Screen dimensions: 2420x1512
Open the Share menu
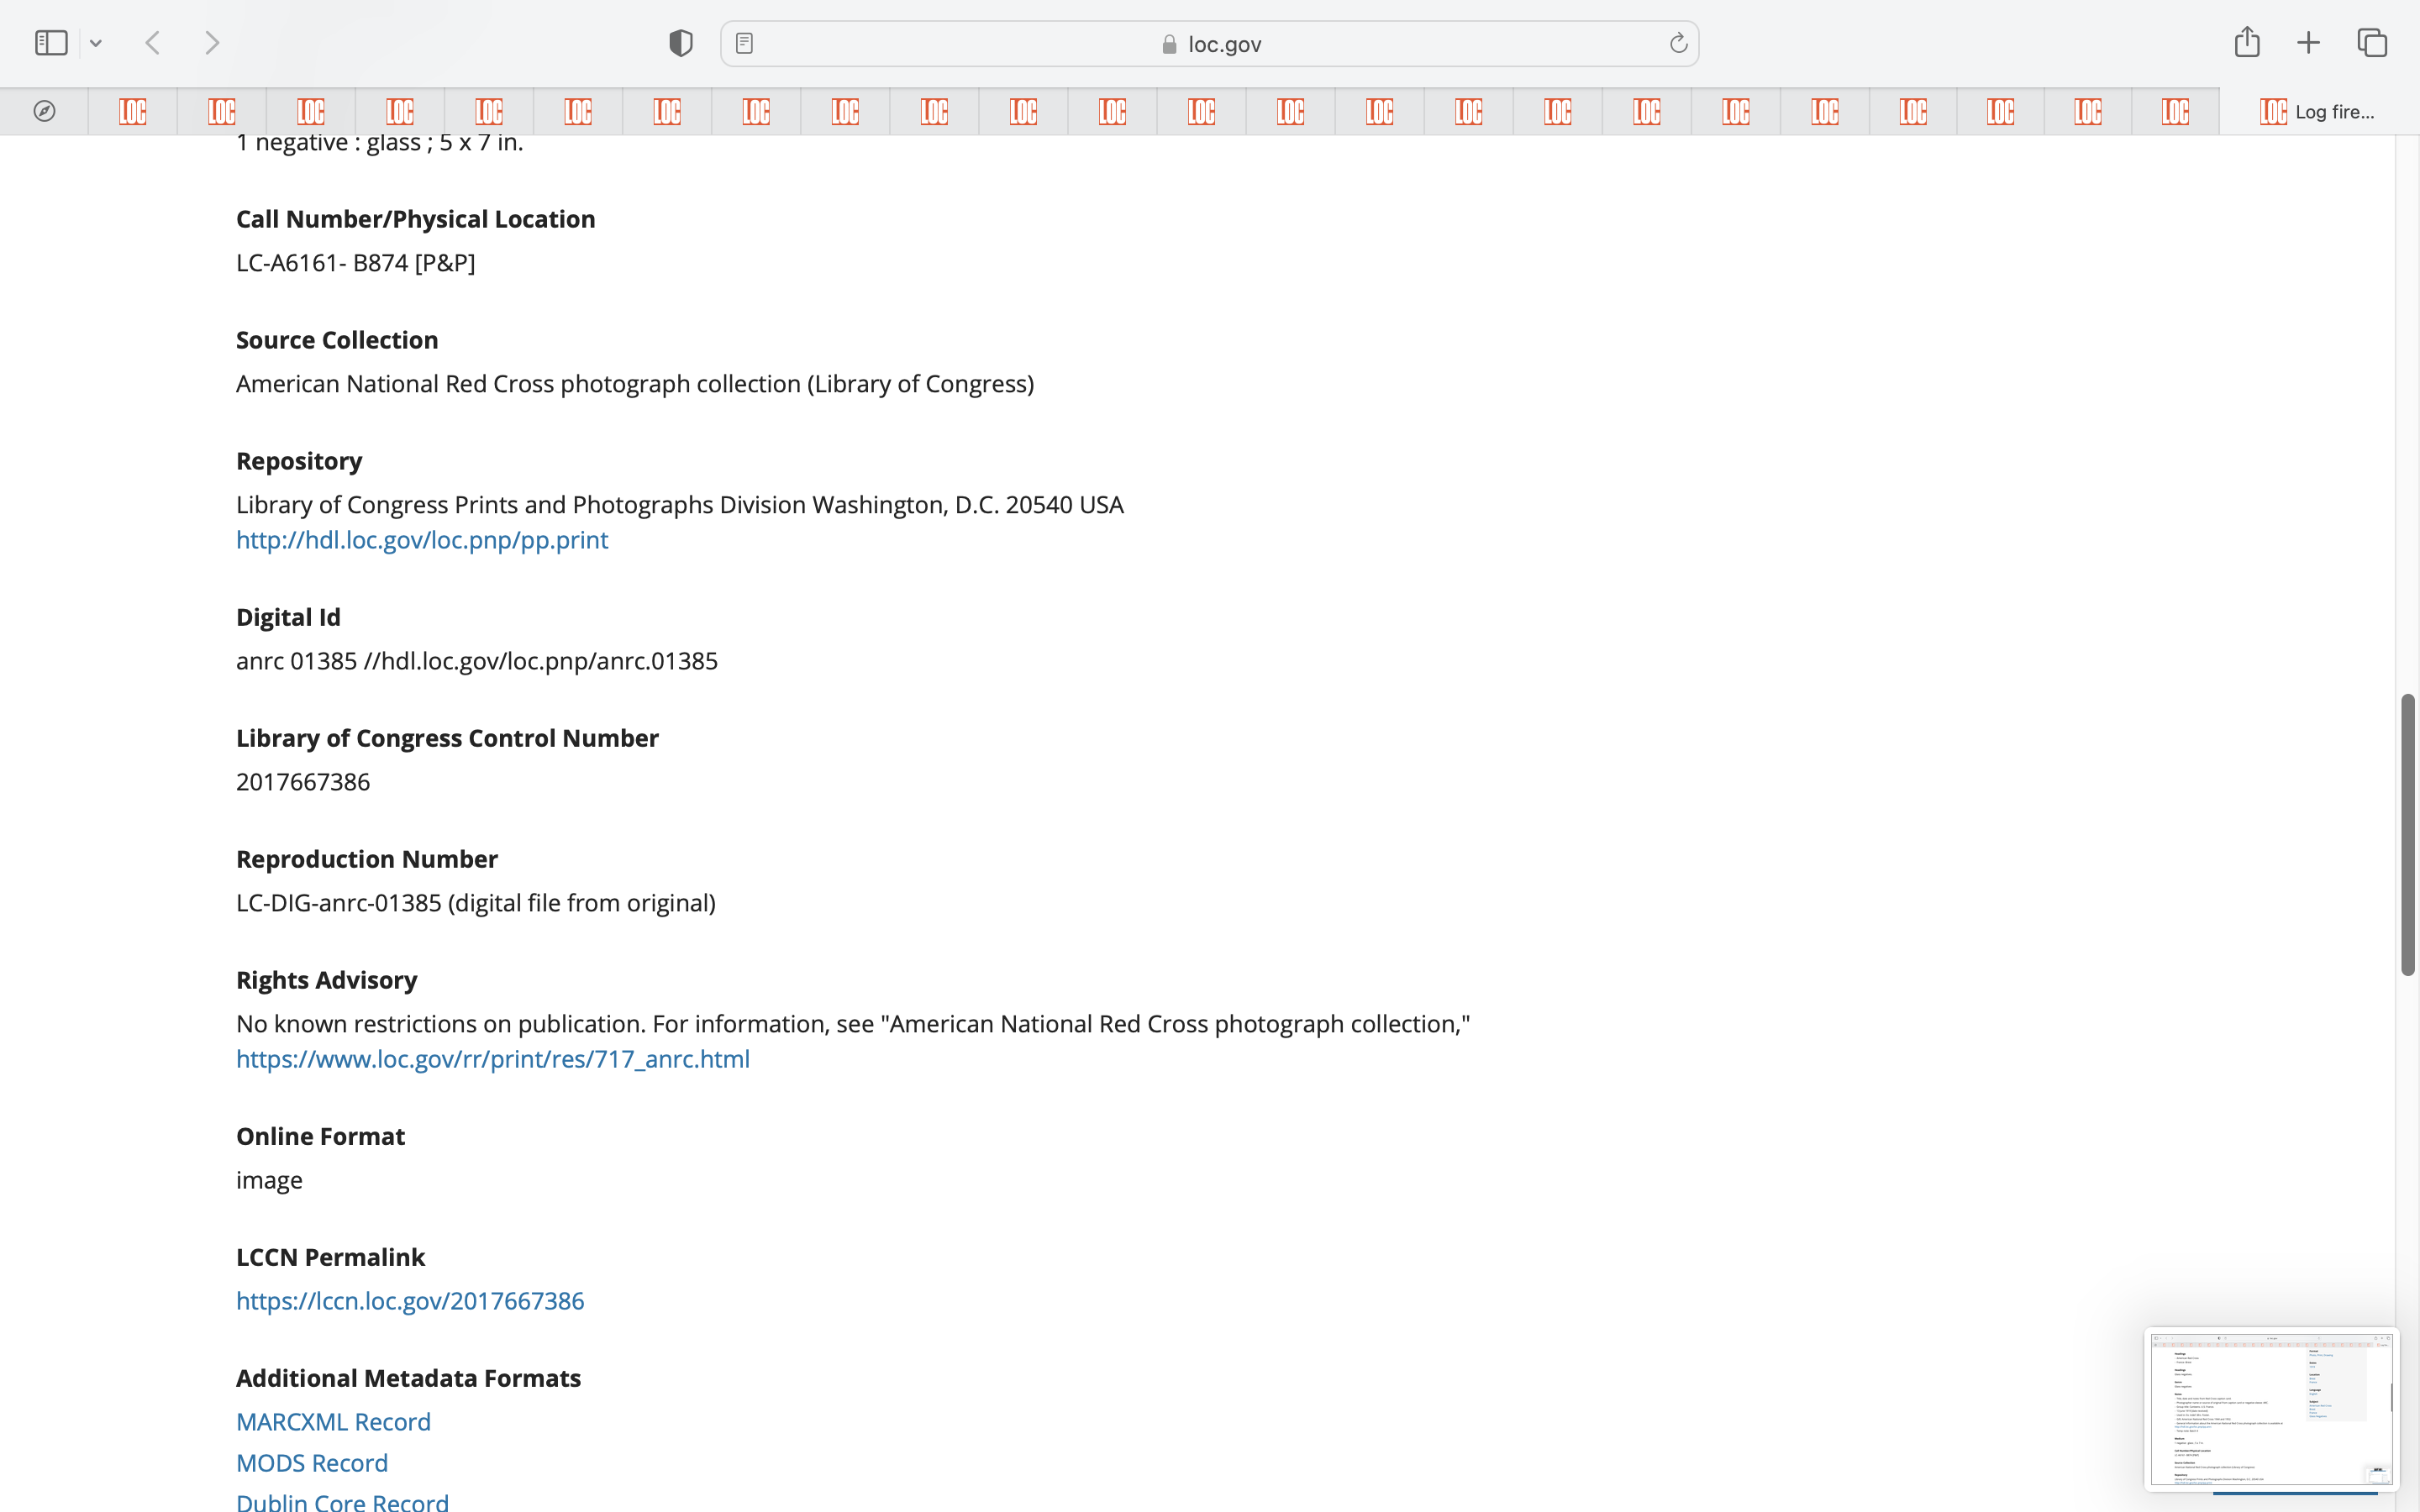tap(2247, 43)
